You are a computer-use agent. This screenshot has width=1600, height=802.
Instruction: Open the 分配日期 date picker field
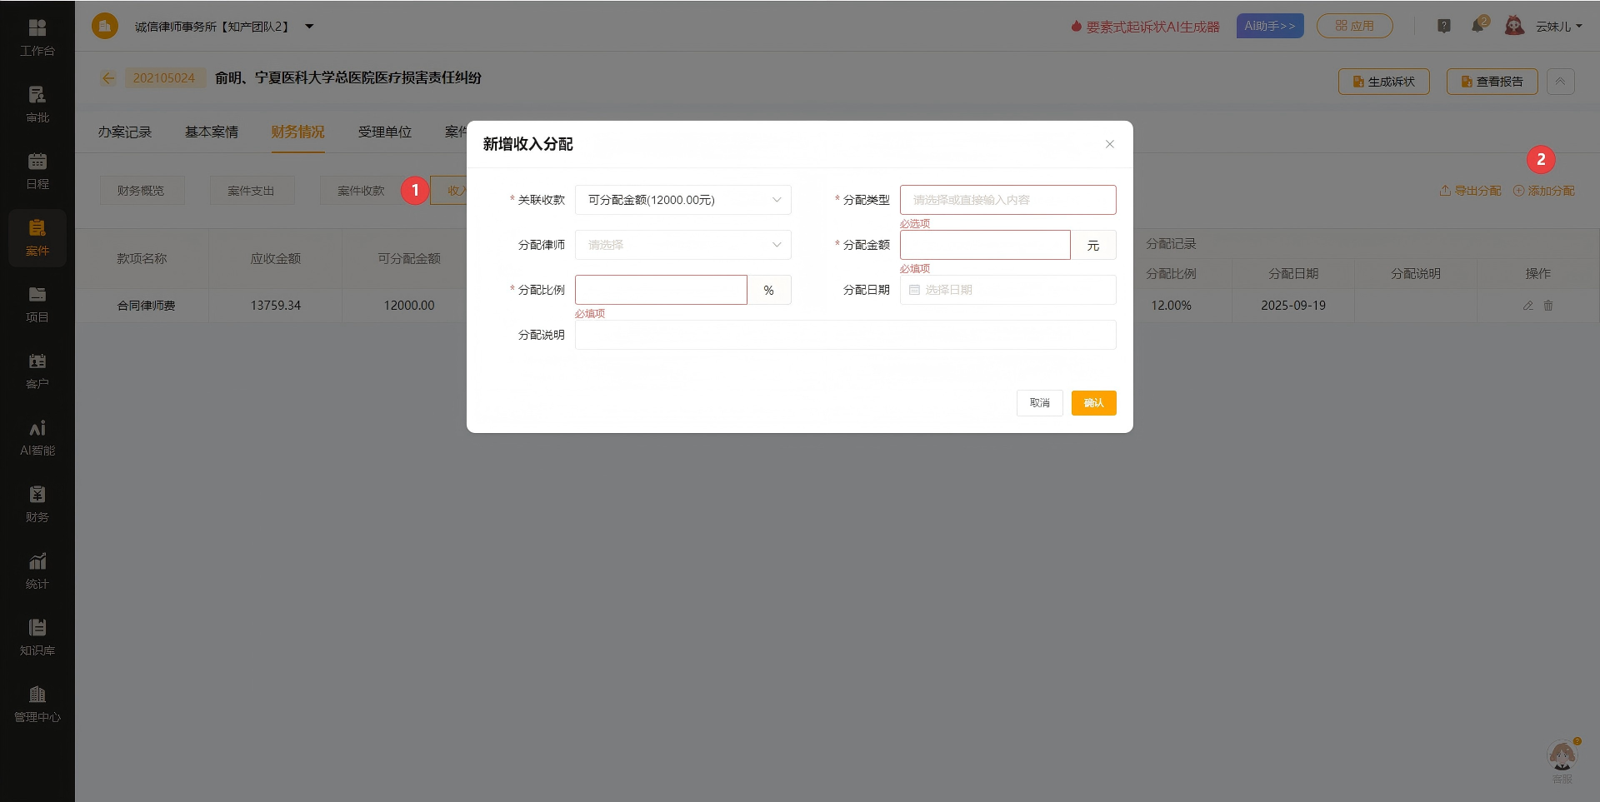(1007, 290)
